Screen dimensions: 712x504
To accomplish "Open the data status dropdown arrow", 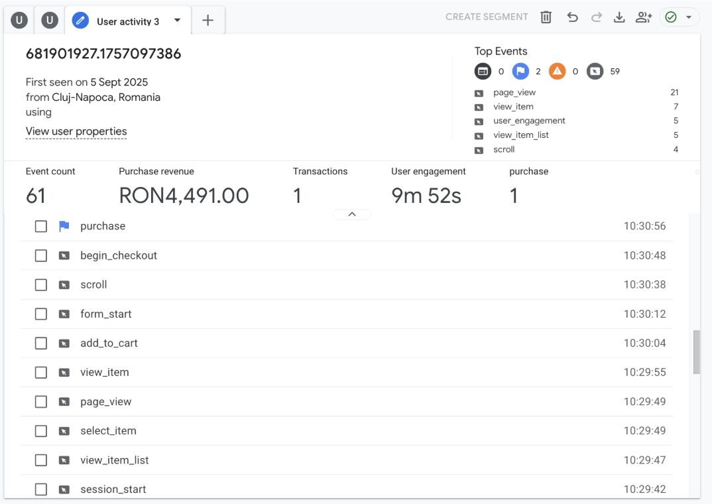I will [689, 17].
